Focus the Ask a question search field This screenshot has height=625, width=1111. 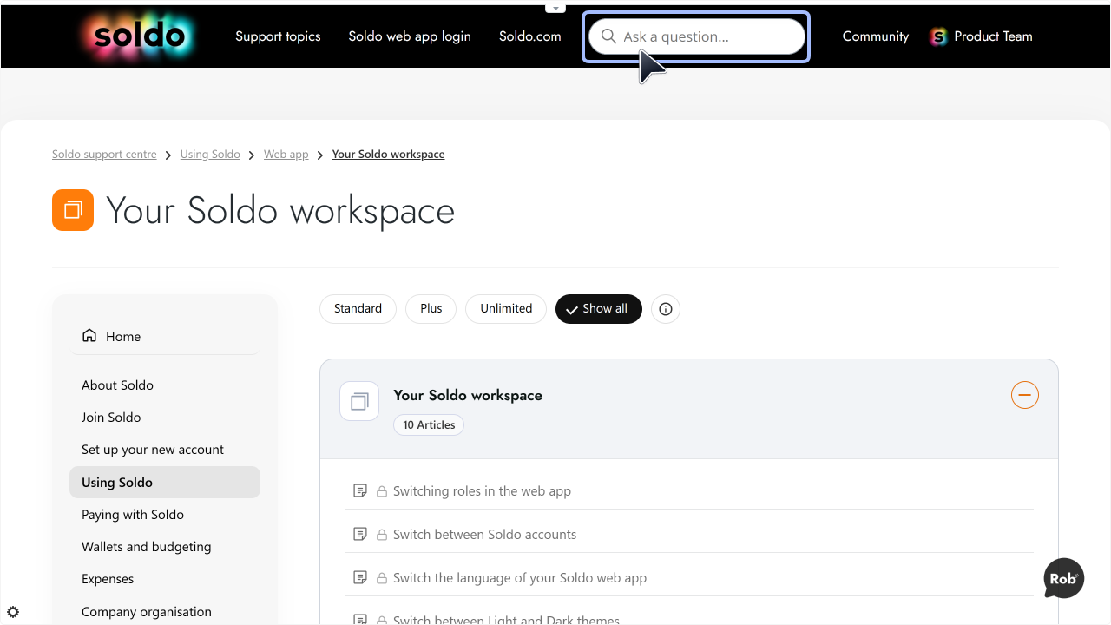pyautogui.click(x=697, y=36)
